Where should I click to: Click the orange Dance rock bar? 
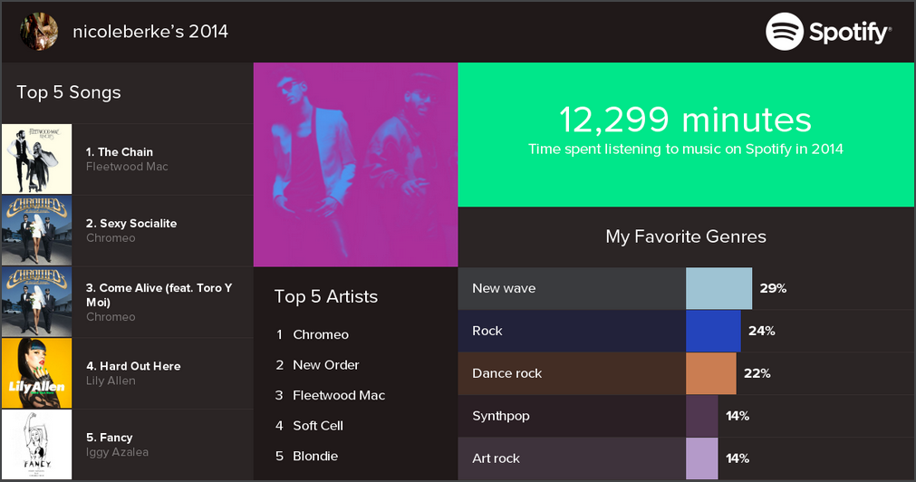pyautogui.click(x=711, y=373)
